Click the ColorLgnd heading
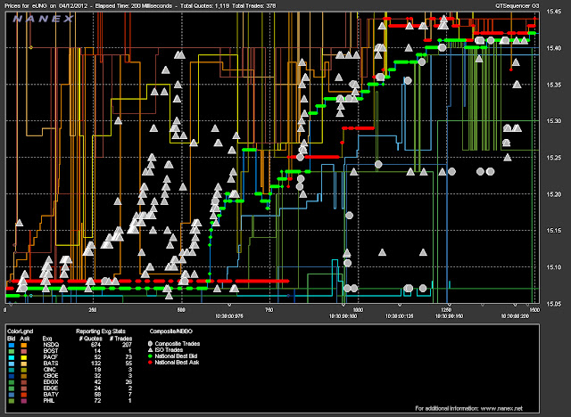Image resolution: width=571 pixels, height=417 pixels. [x=20, y=331]
